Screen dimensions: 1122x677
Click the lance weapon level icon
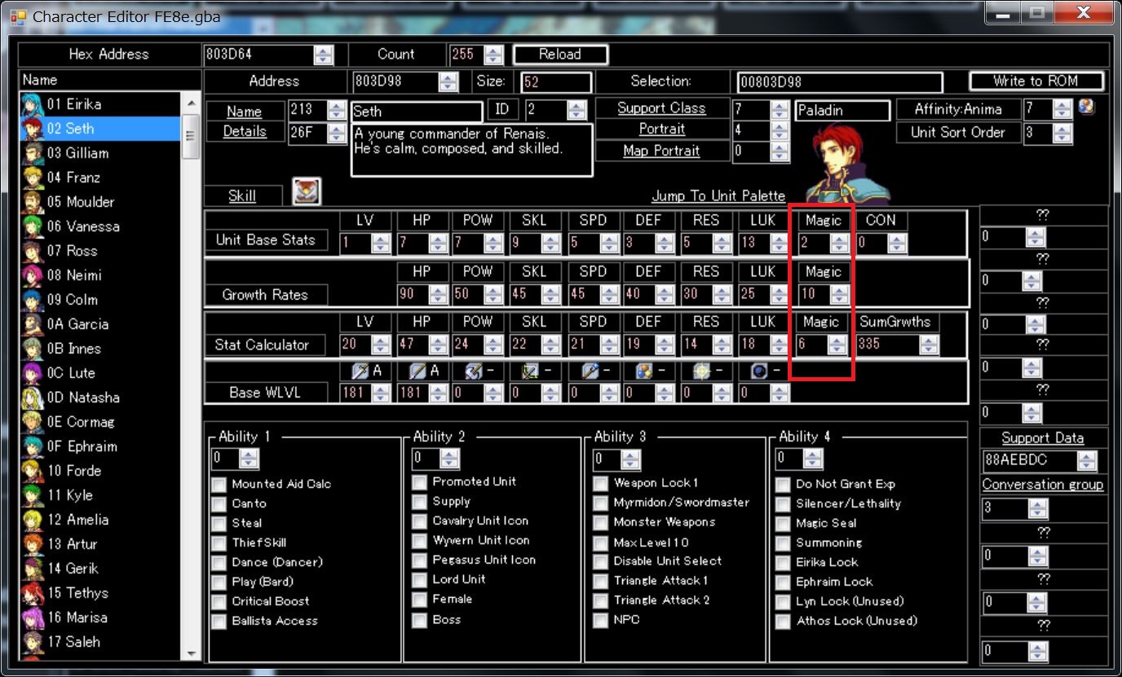417,371
